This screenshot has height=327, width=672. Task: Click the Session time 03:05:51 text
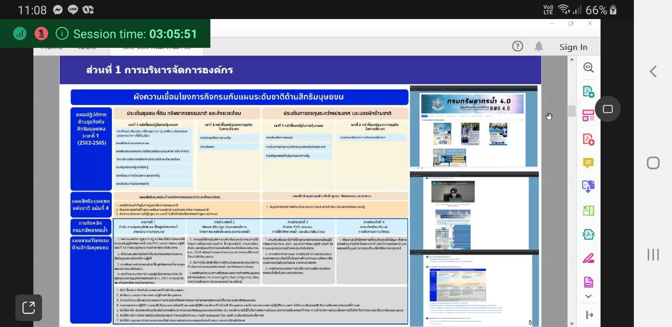tap(135, 34)
